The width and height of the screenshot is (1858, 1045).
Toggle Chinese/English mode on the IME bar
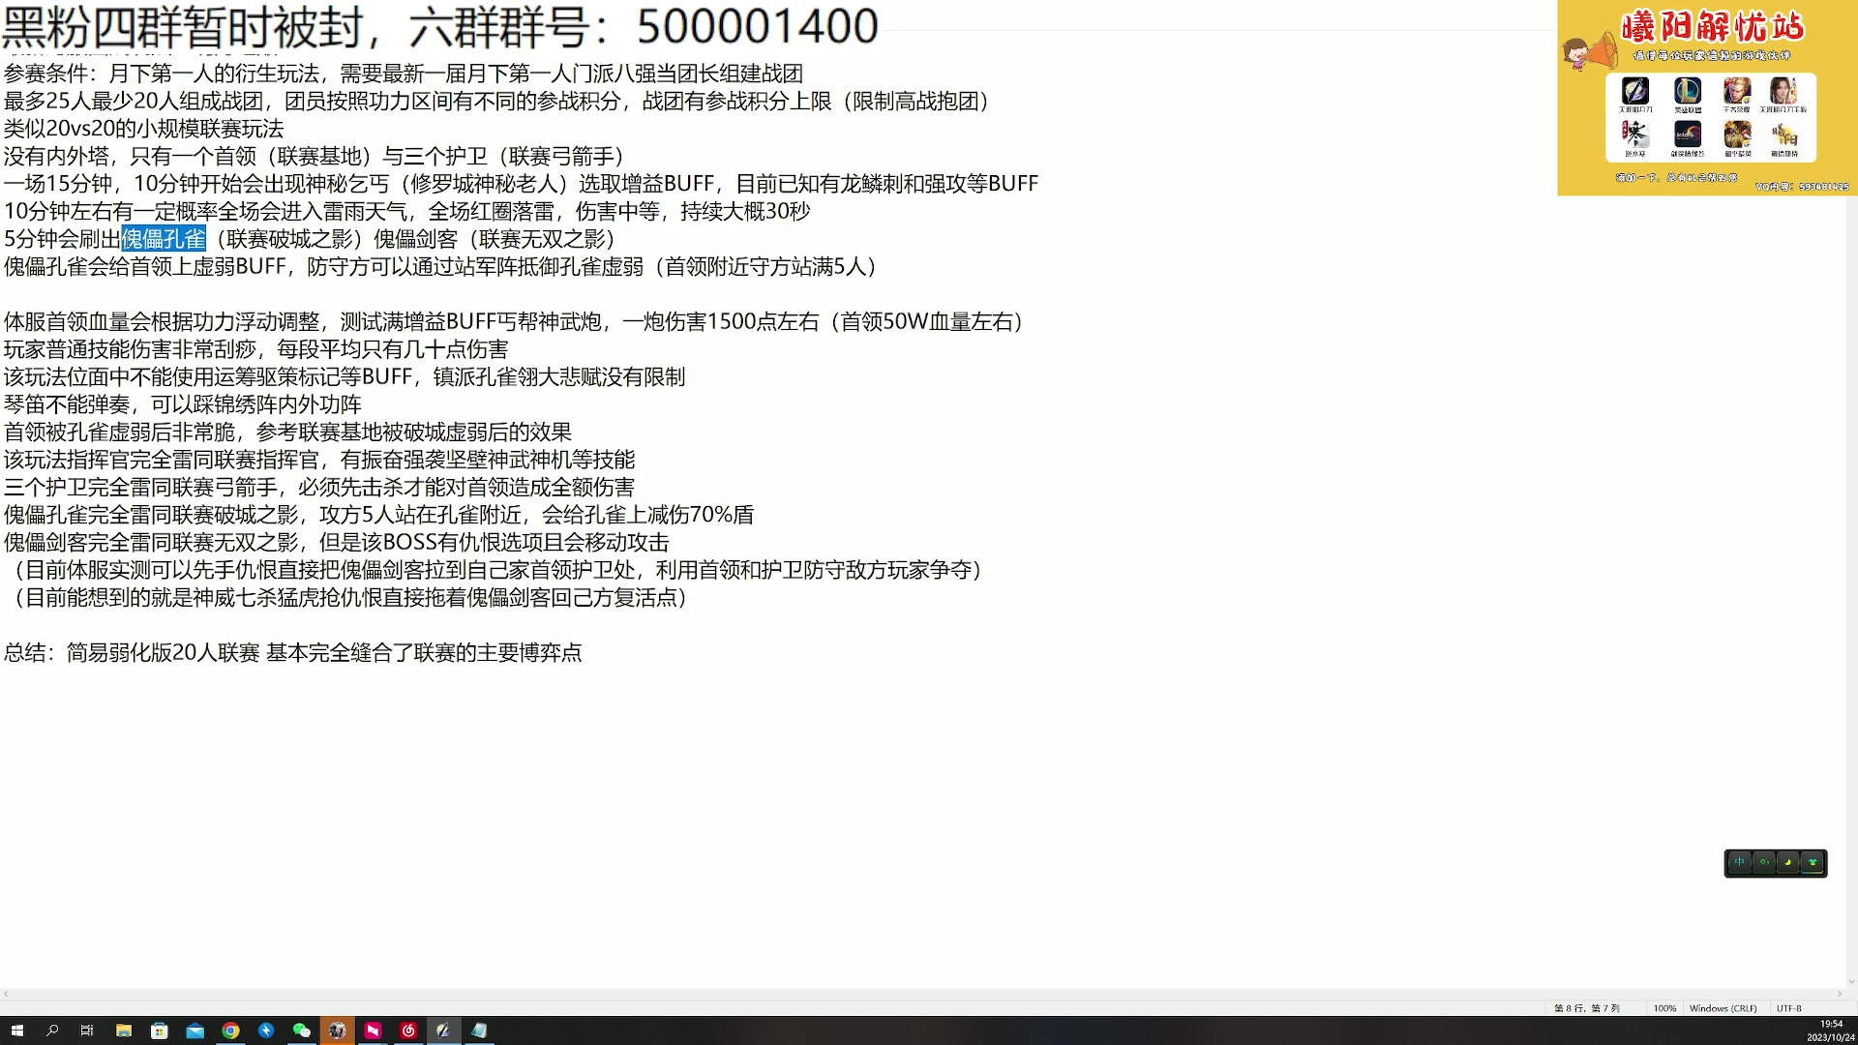[x=1739, y=862]
